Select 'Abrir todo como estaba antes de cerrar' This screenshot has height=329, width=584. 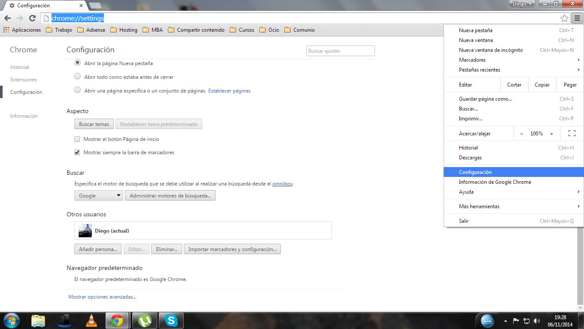[x=77, y=77]
